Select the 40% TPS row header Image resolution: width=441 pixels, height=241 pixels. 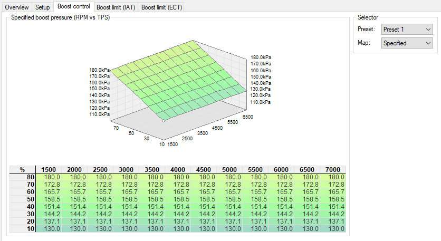(23, 207)
